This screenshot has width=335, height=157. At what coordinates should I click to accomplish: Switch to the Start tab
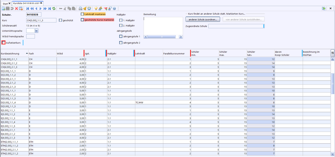[x=5, y=3]
